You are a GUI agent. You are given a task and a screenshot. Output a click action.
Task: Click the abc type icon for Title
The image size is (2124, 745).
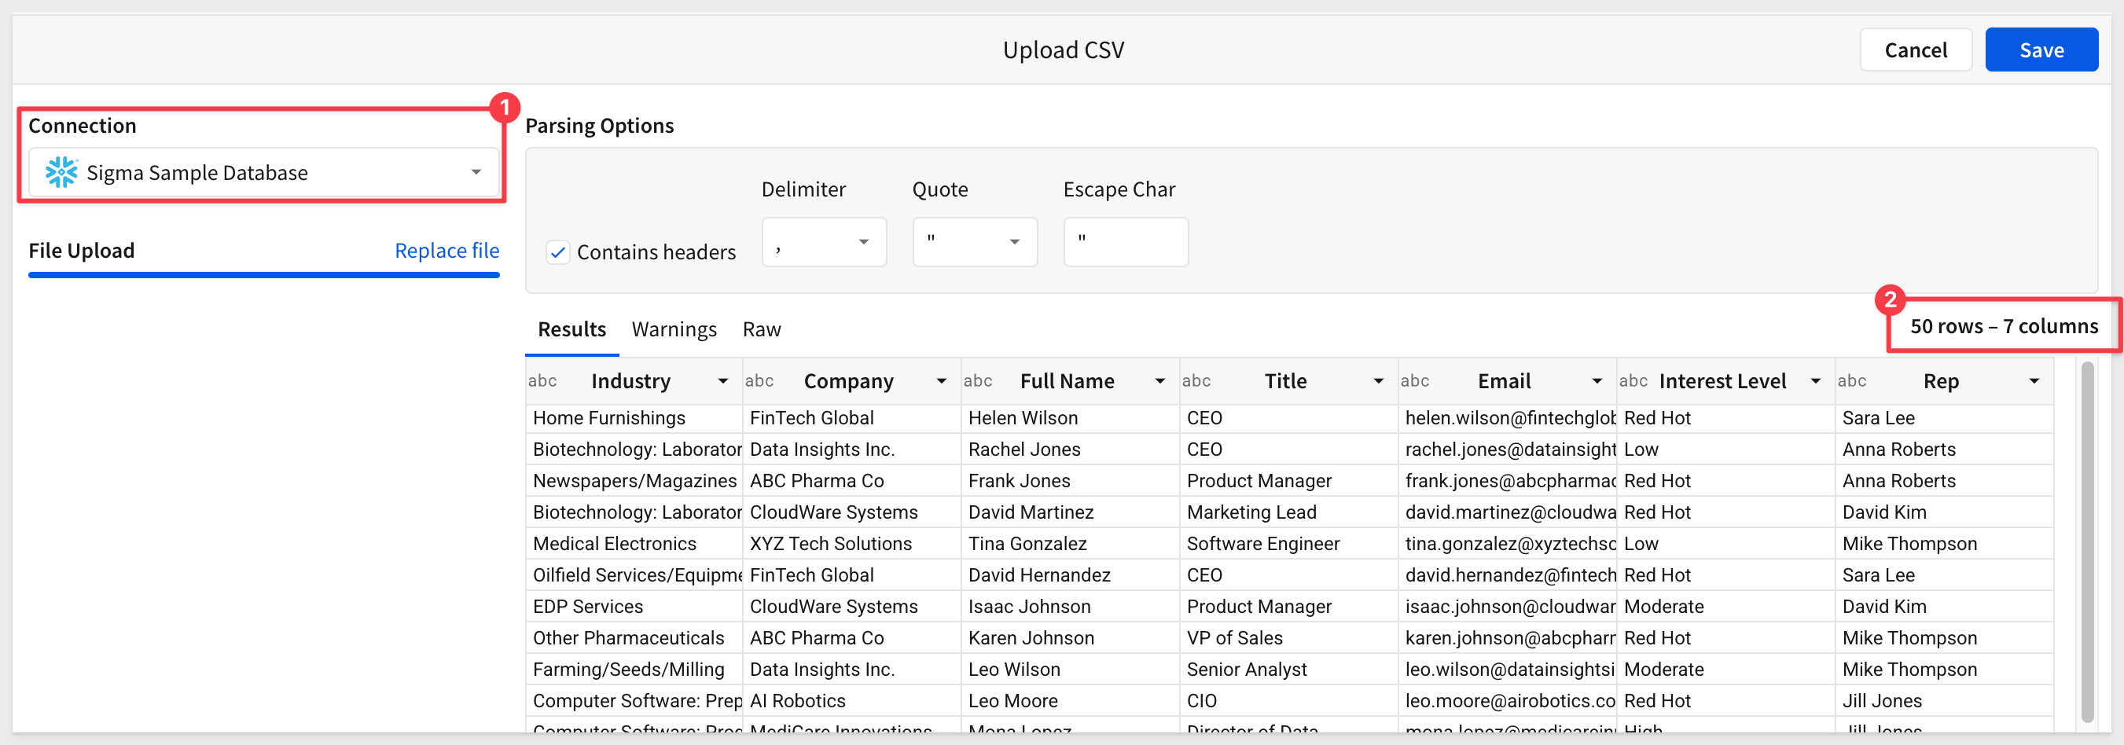(x=1196, y=380)
